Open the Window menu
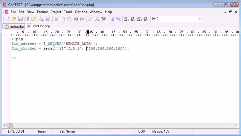This screenshot has width=241, height=136. click(96, 12)
